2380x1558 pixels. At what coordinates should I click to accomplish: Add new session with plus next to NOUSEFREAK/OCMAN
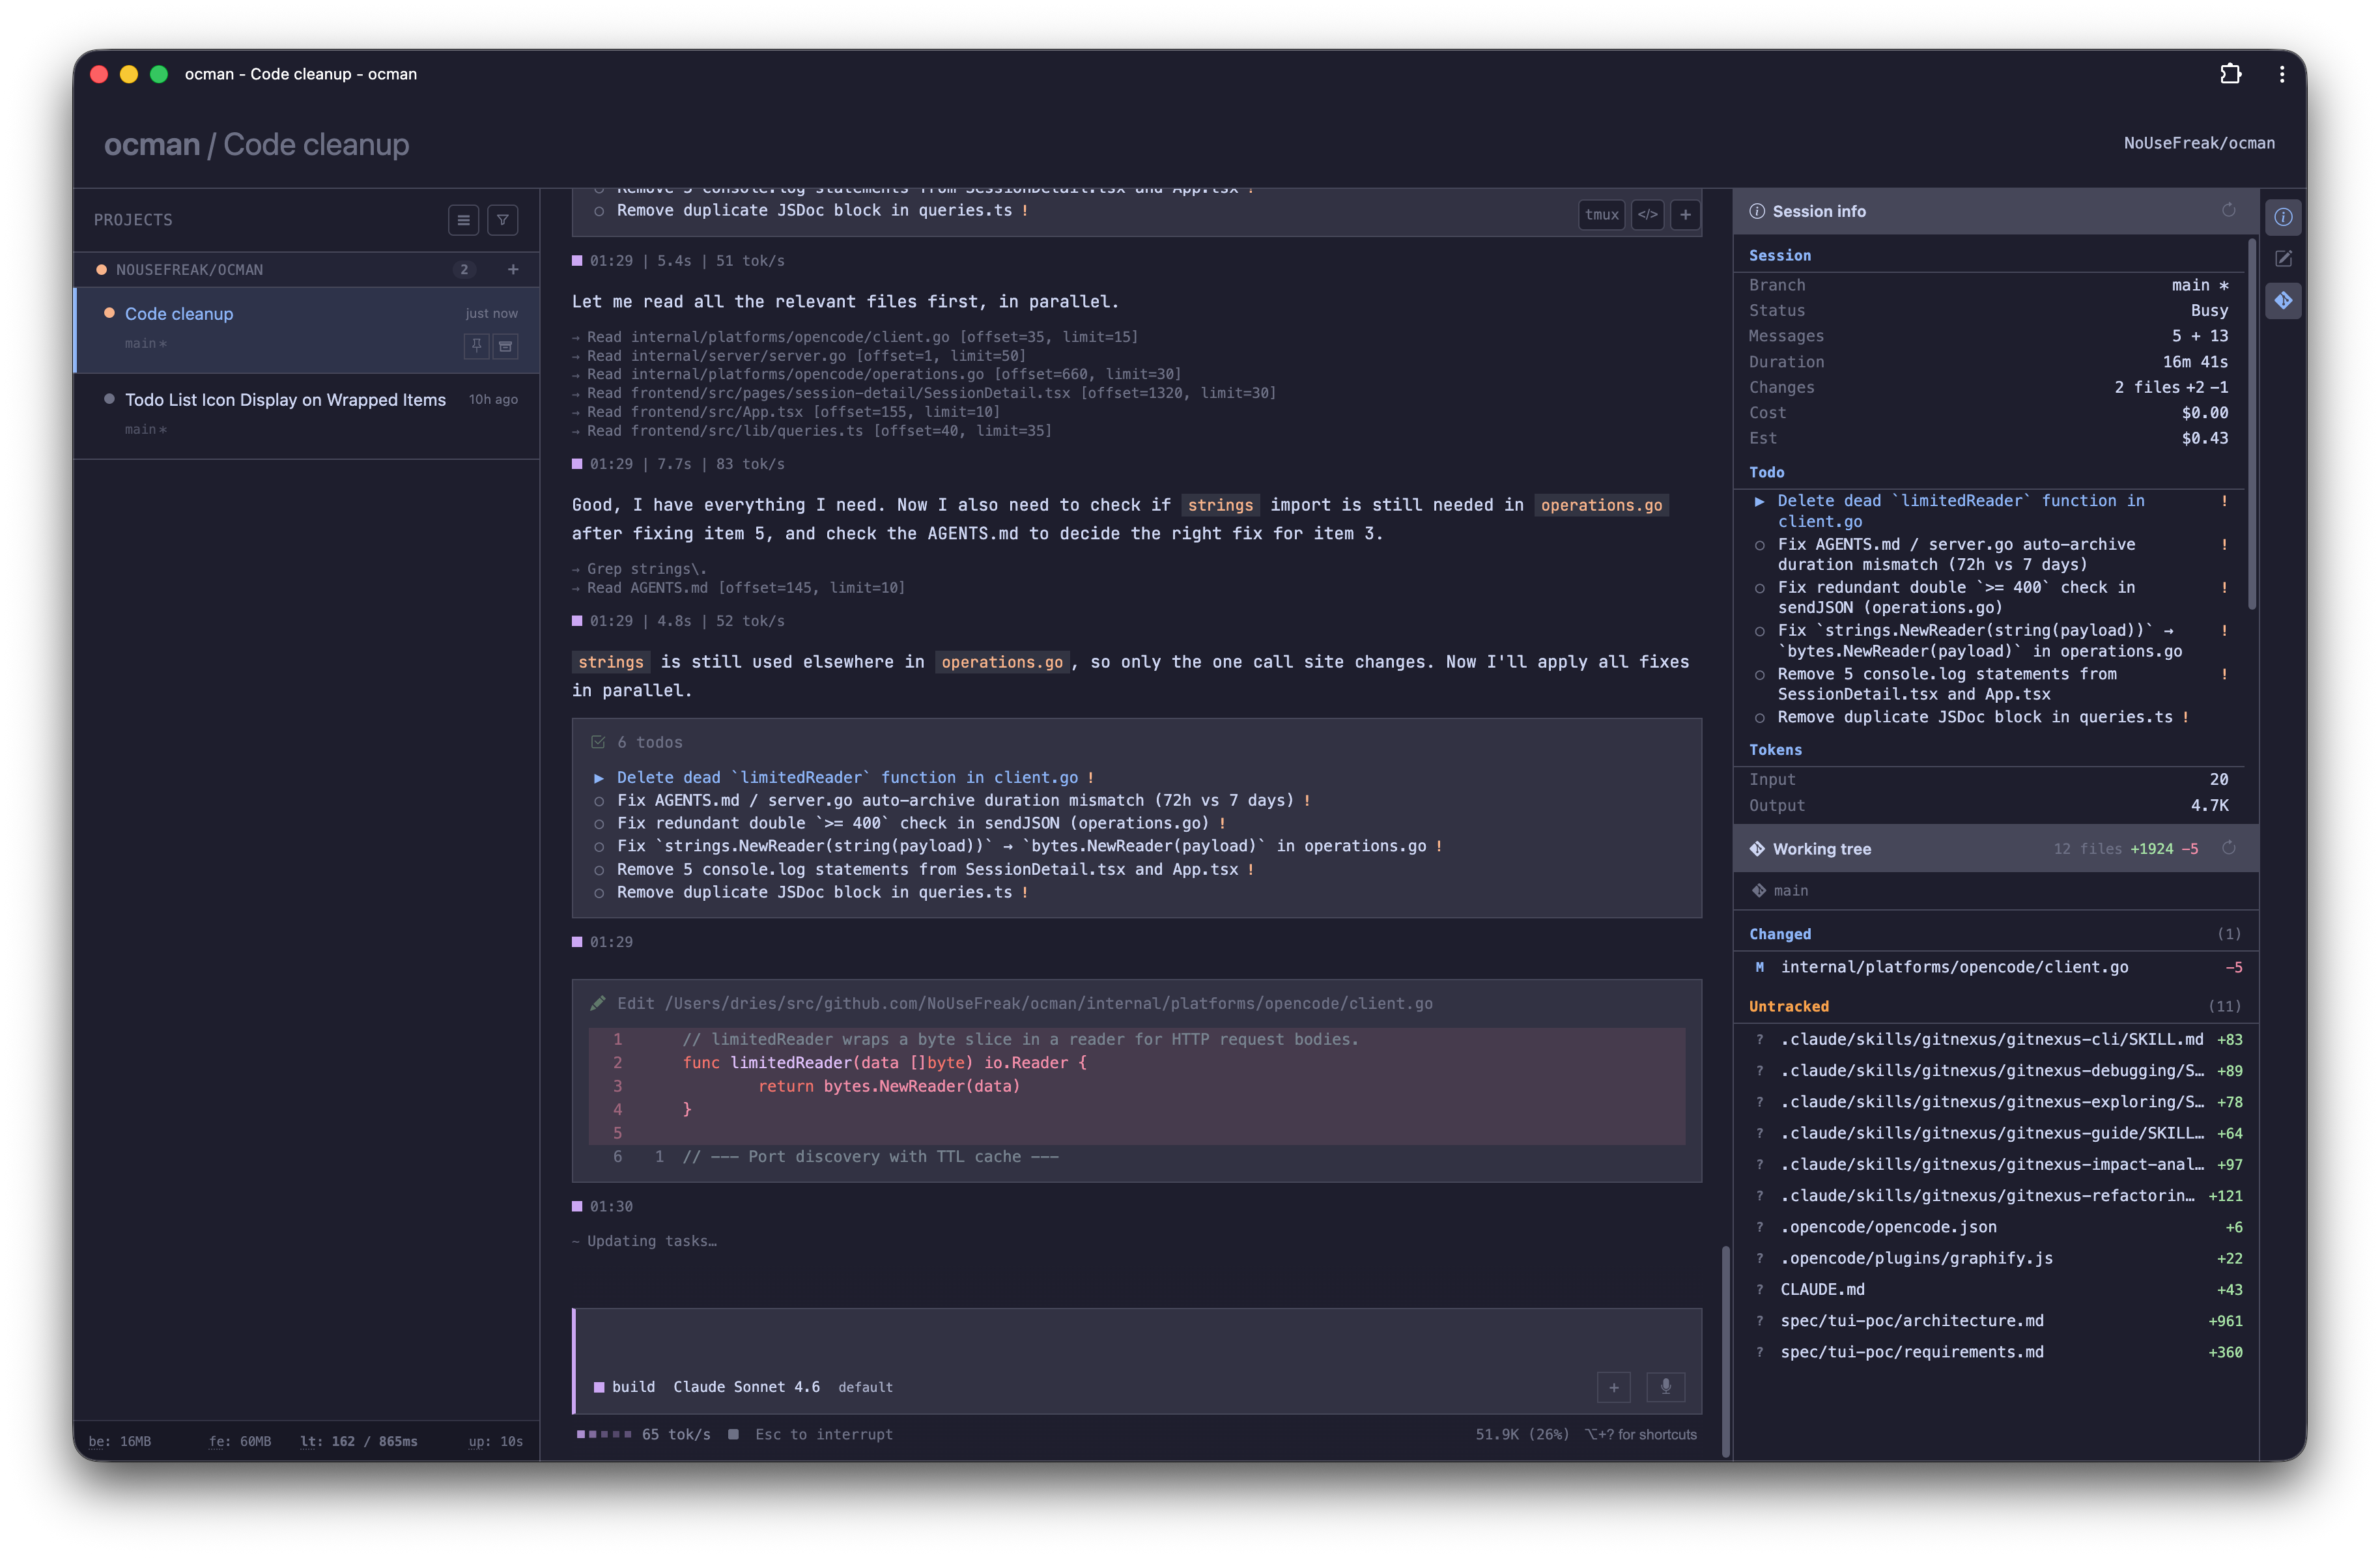pos(513,269)
